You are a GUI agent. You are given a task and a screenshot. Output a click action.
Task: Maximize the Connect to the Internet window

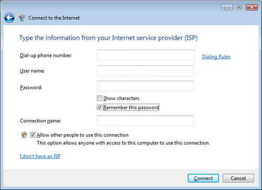[239, 7]
